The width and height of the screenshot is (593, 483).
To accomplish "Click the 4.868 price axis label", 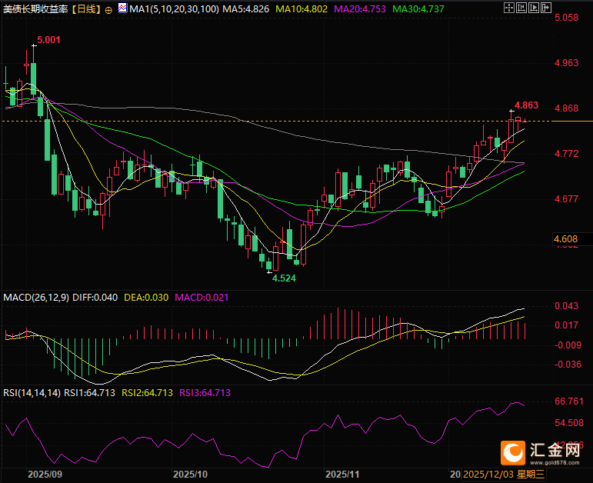I will point(566,108).
